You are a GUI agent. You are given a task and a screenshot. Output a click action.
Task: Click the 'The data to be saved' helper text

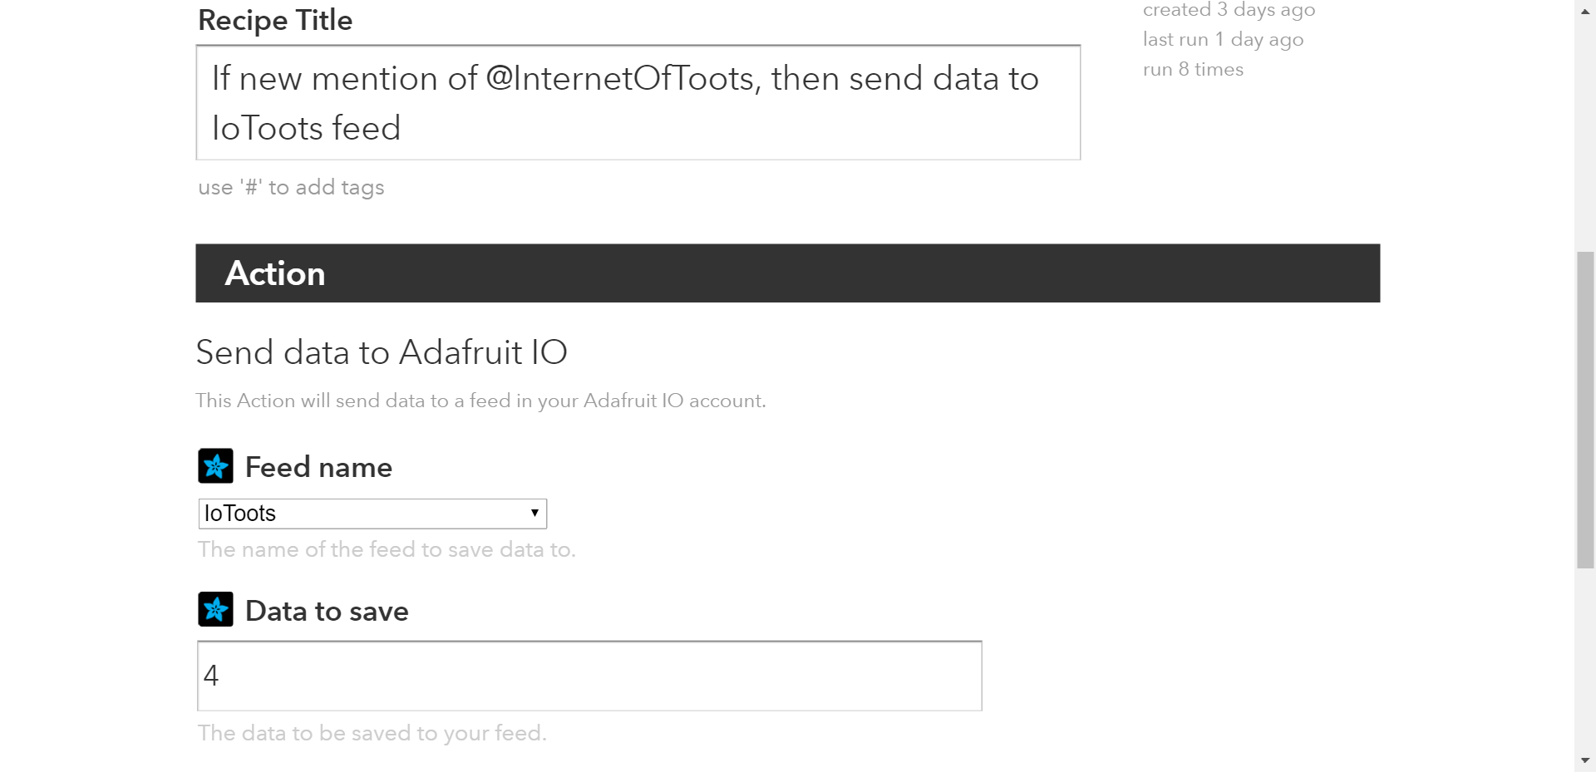point(372,734)
